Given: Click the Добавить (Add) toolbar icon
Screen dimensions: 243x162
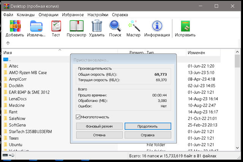Looking at the screenshot, I should tap(15, 26).
